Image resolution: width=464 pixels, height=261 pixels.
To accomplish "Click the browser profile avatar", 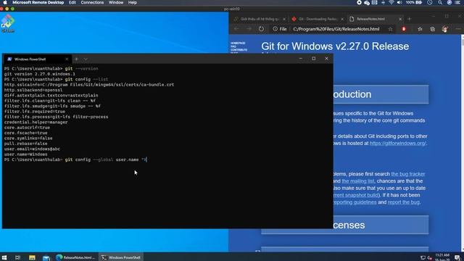I will click(444, 29).
